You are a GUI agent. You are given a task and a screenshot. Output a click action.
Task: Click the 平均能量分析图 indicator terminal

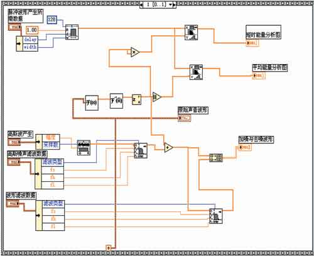(x=259, y=75)
